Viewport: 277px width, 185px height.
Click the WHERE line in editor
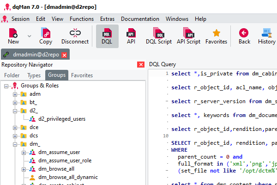pyautogui.click(x=179, y=150)
